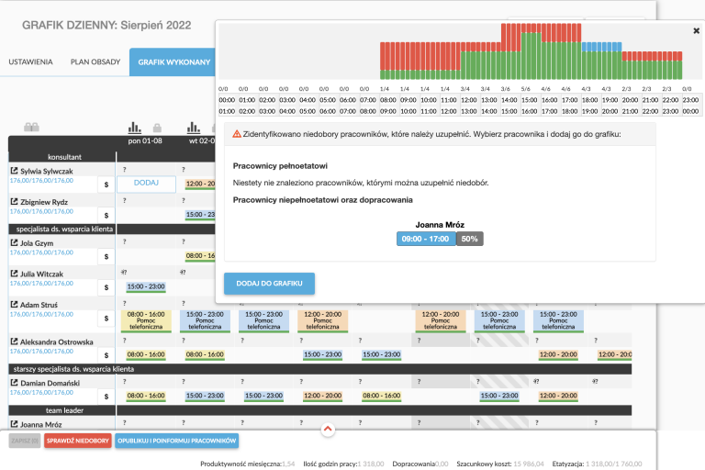The height and width of the screenshot is (470, 705).
Task: Close the shortage popup with the X
Action: tap(696, 30)
